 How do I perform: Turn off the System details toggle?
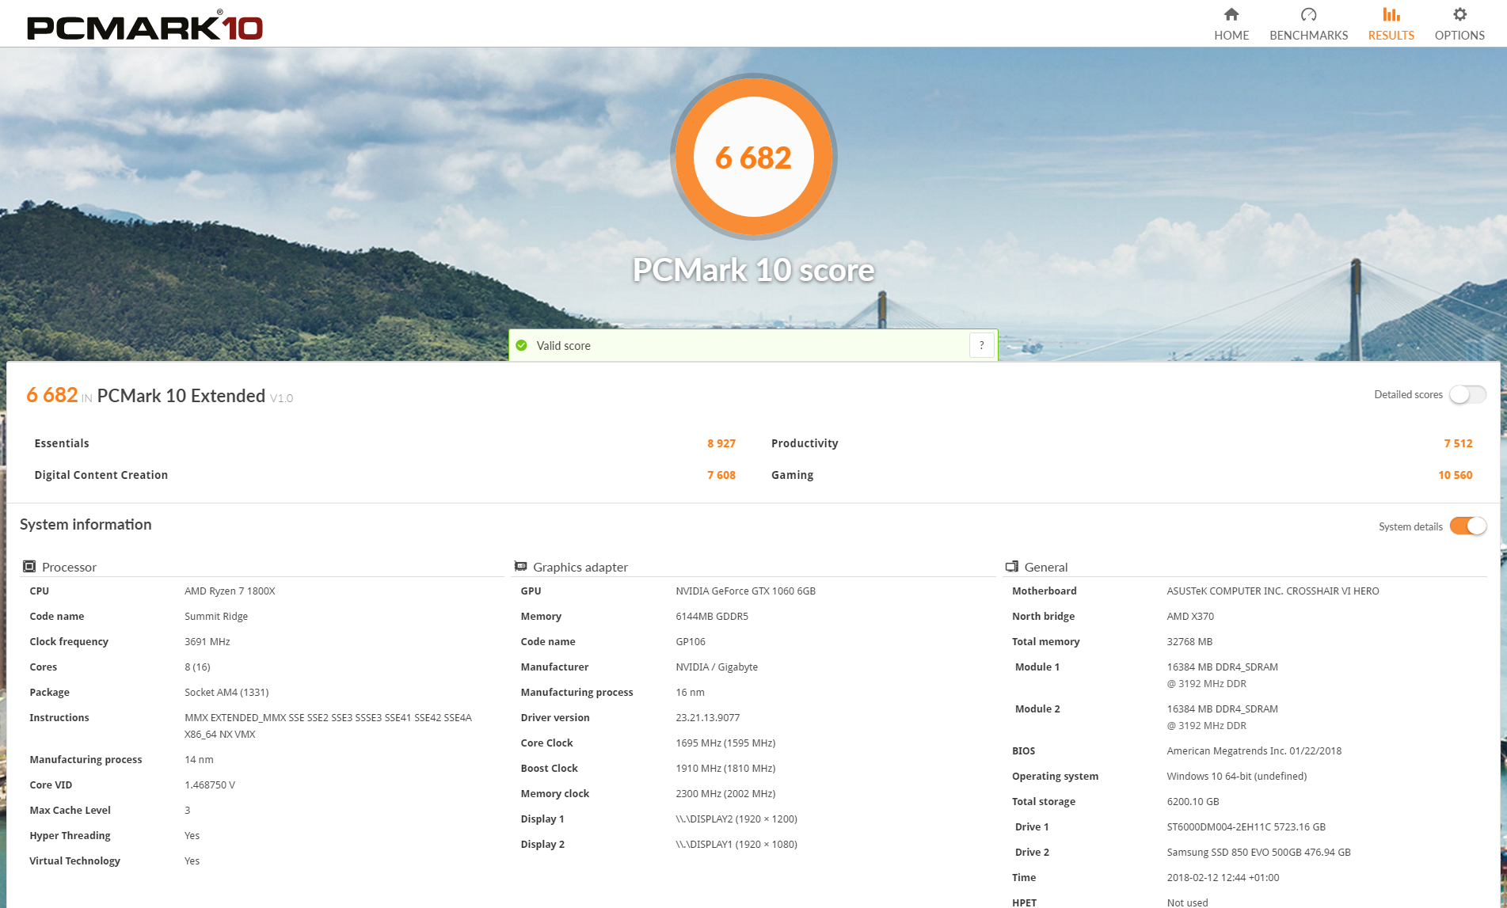point(1467,526)
